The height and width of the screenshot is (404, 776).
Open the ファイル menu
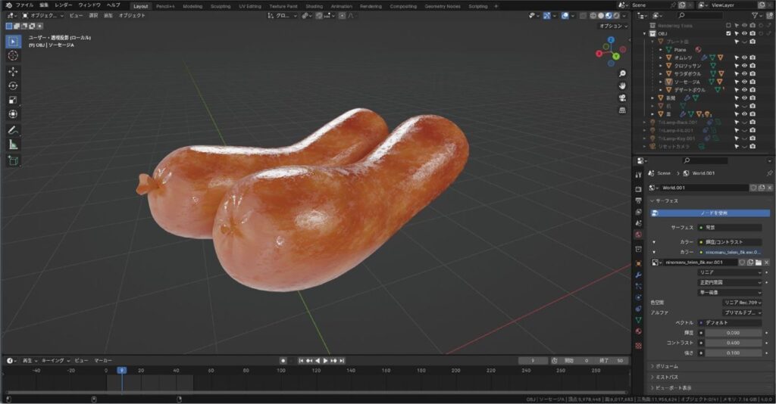[x=25, y=5]
